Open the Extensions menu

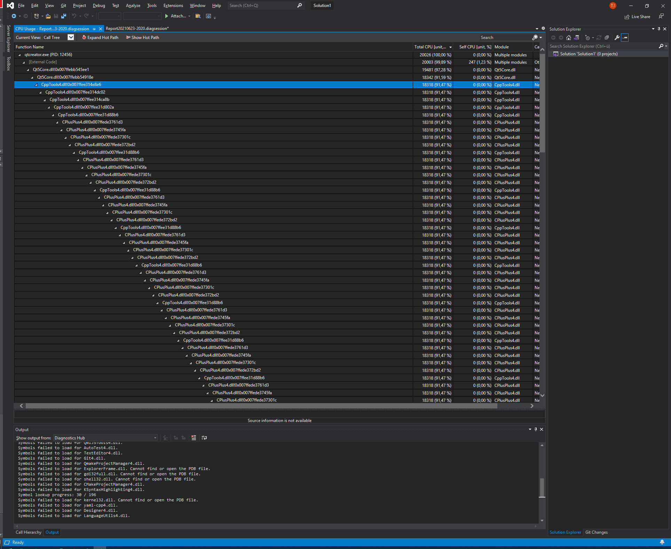coord(173,6)
